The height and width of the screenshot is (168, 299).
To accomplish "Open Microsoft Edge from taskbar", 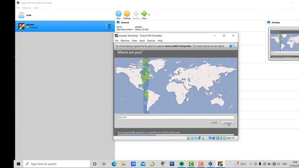I will point(114,164).
